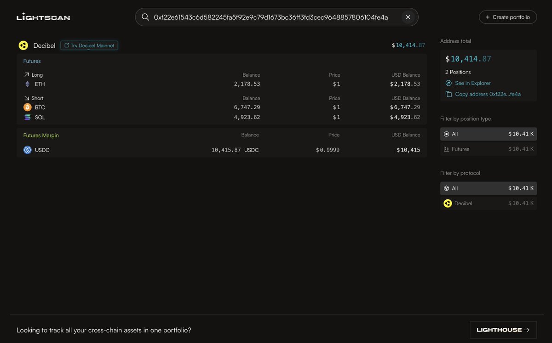Image resolution: width=552 pixels, height=343 pixels.
Task: Click the All protocols cube icon
Action: click(446, 188)
